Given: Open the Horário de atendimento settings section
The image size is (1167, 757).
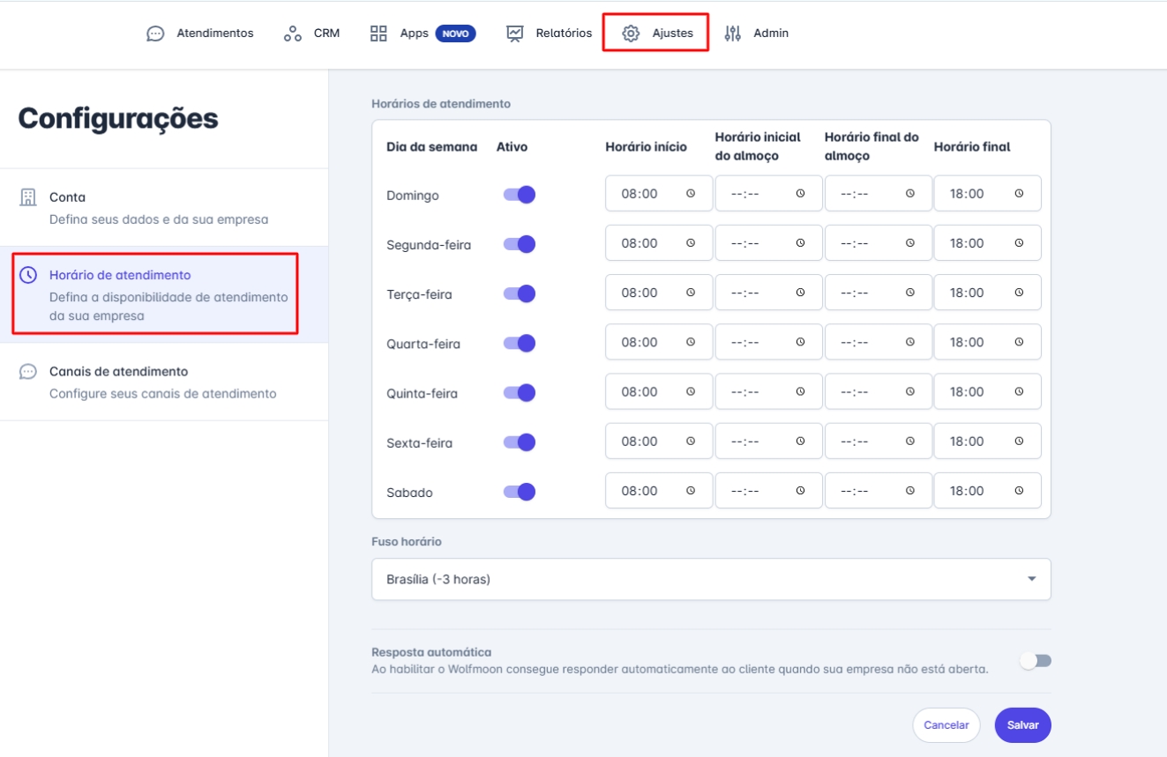Looking at the screenshot, I should tap(154, 294).
